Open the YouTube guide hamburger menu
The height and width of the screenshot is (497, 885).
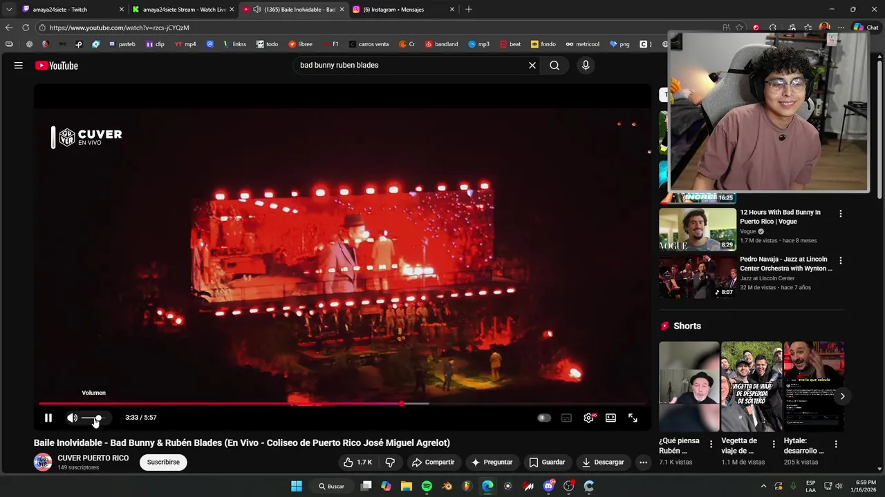[x=19, y=66]
